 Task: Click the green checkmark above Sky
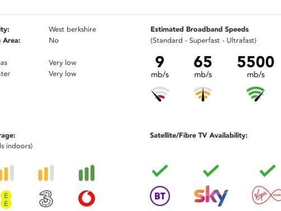[211, 171]
